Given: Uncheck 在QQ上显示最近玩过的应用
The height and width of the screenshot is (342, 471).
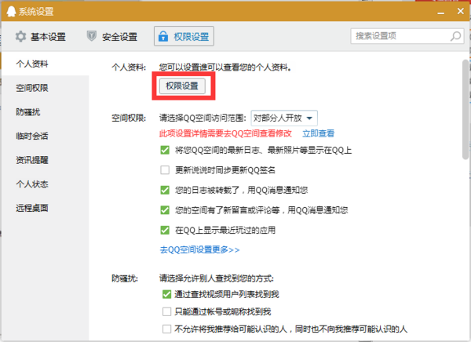Looking at the screenshot, I should tap(165, 231).
